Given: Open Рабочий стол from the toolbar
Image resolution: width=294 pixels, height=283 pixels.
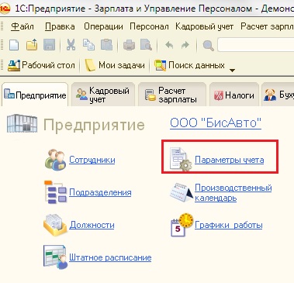Looking at the screenshot, I should [x=41, y=65].
